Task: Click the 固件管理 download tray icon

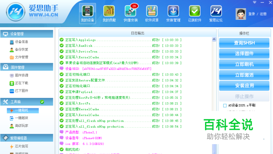Action: pos(6,67)
